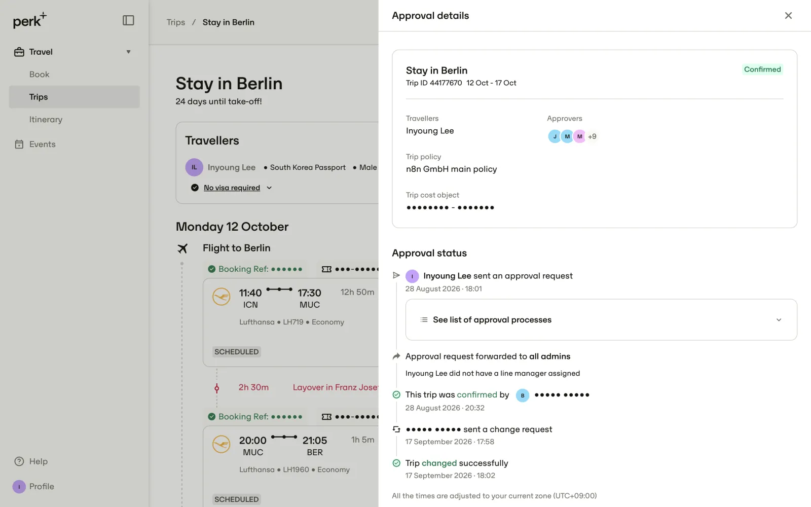Click the Trips breadcrumb link
The height and width of the screenshot is (507, 811).
pos(176,22)
